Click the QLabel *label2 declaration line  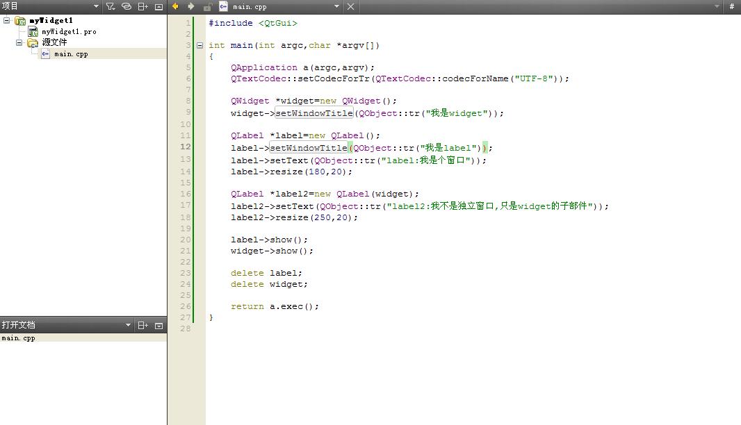click(325, 194)
